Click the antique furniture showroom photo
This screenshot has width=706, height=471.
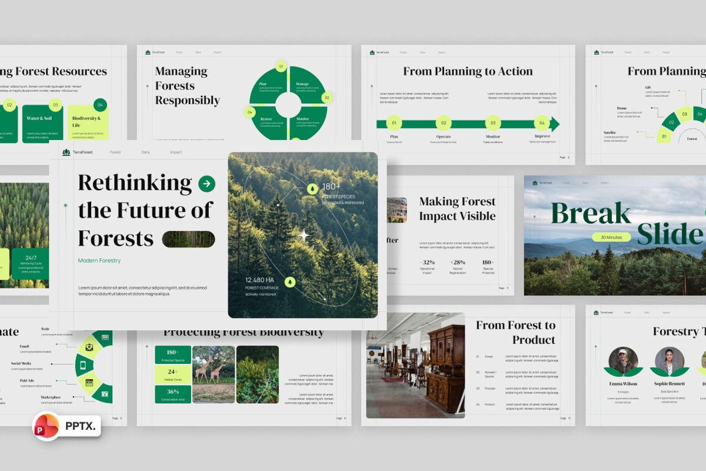pyautogui.click(x=415, y=365)
